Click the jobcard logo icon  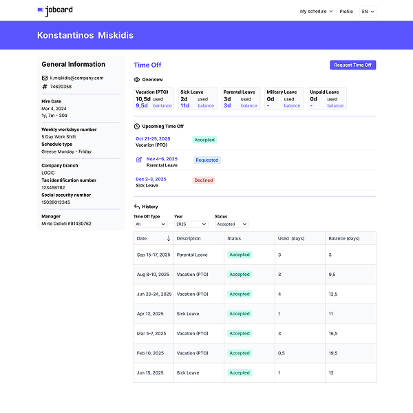click(40, 11)
